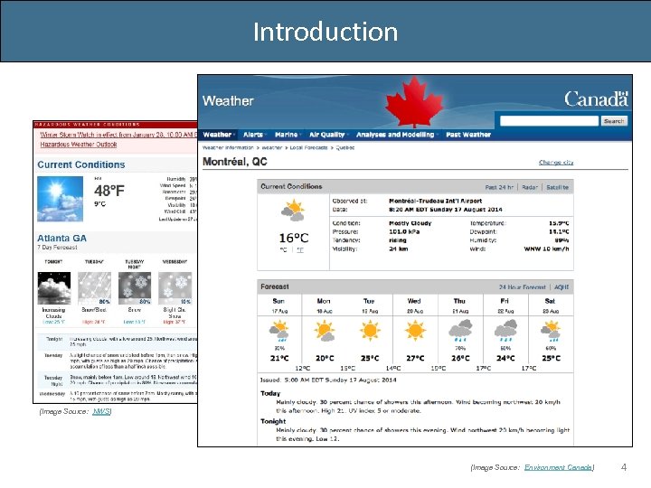The height and width of the screenshot is (488, 651).
Task: Click the Search button
Action: tap(614, 121)
